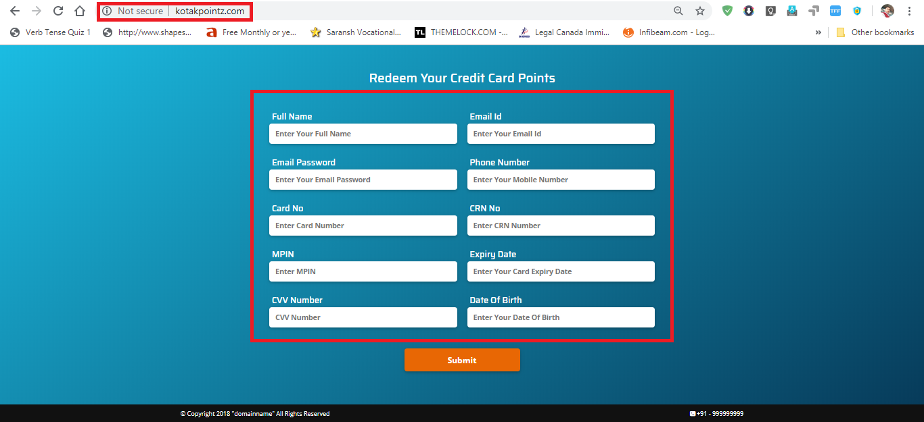The image size is (924, 422).
Task: Click the Email Id field label
Action: 486,116
